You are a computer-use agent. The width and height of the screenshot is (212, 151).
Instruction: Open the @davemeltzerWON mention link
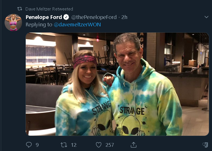click(77, 25)
